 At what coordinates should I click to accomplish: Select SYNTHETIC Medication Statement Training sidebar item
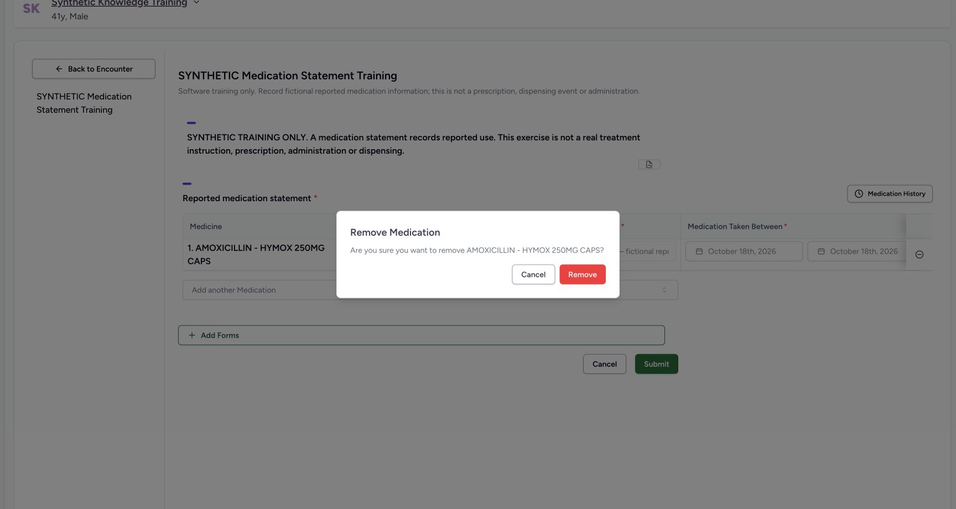coord(84,103)
